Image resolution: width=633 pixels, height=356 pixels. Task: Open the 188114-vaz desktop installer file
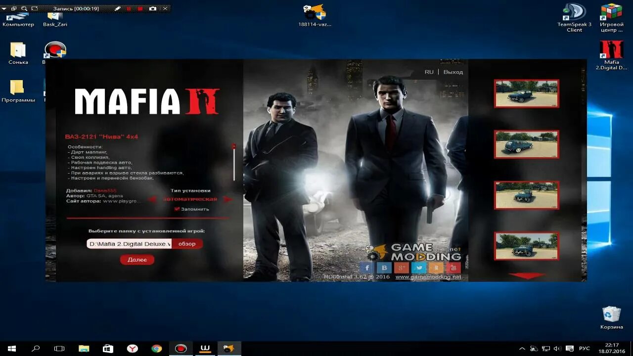pyautogui.click(x=315, y=16)
